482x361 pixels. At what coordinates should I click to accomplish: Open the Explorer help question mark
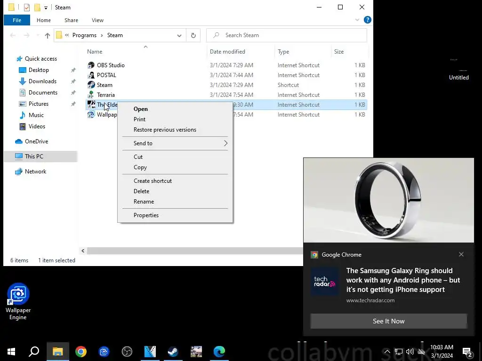click(x=367, y=20)
